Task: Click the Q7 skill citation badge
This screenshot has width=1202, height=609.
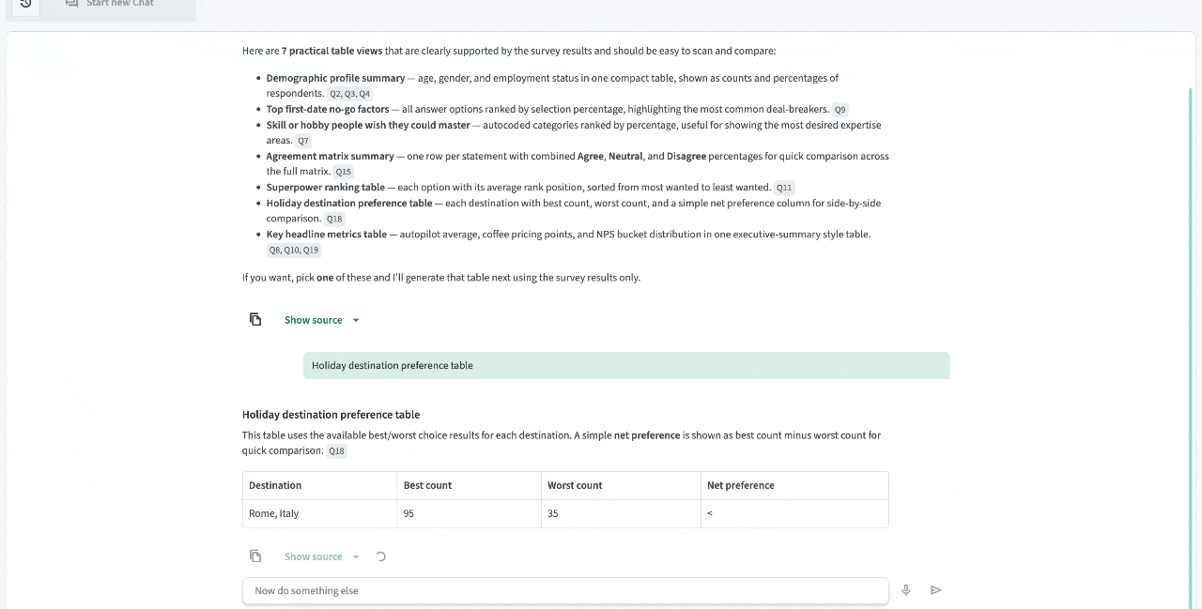Action: [302, 140]
